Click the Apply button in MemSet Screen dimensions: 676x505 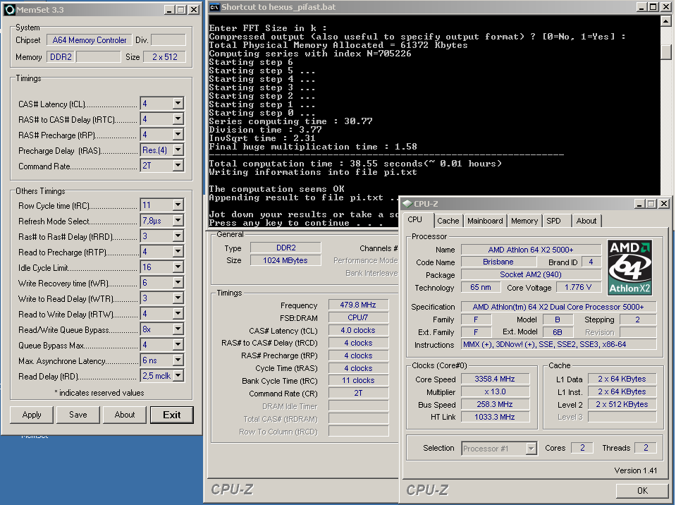(x=32, y=415)
